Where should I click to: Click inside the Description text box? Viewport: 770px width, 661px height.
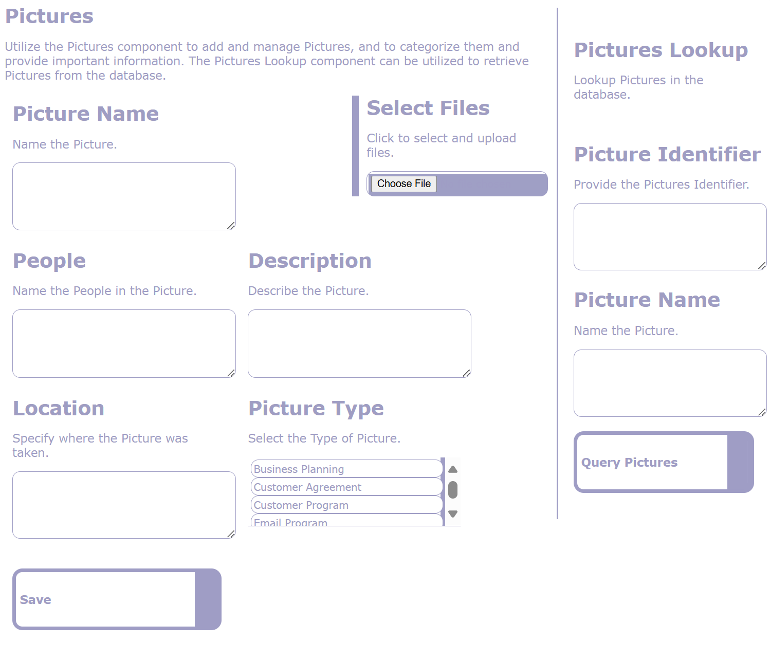click(x=359, y=343)
